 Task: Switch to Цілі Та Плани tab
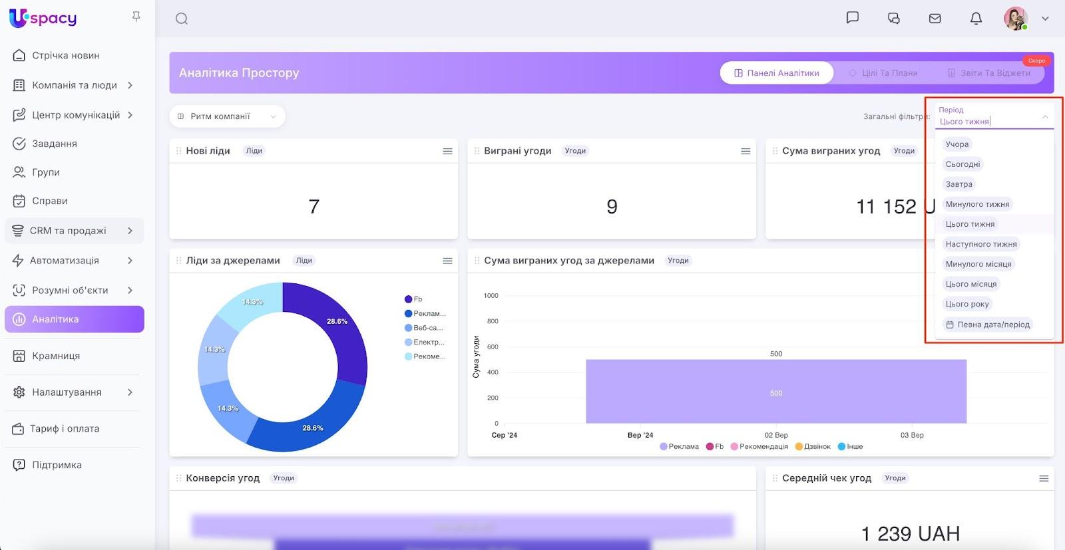(883, 73)
